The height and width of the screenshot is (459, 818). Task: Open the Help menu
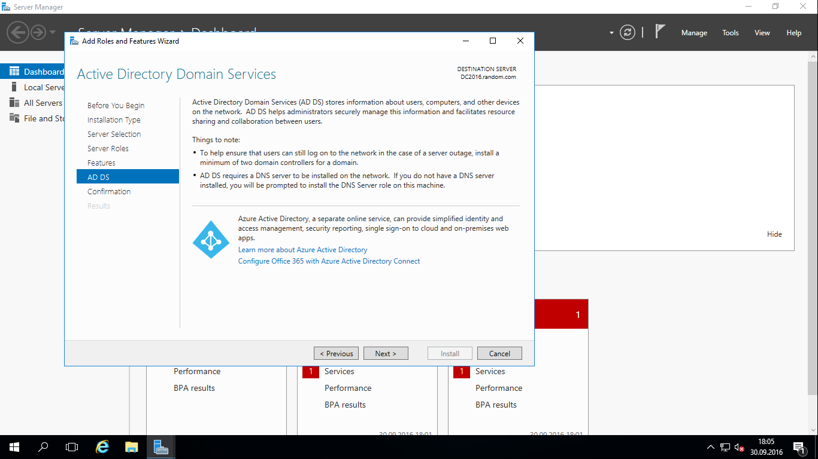click(793, 33)
